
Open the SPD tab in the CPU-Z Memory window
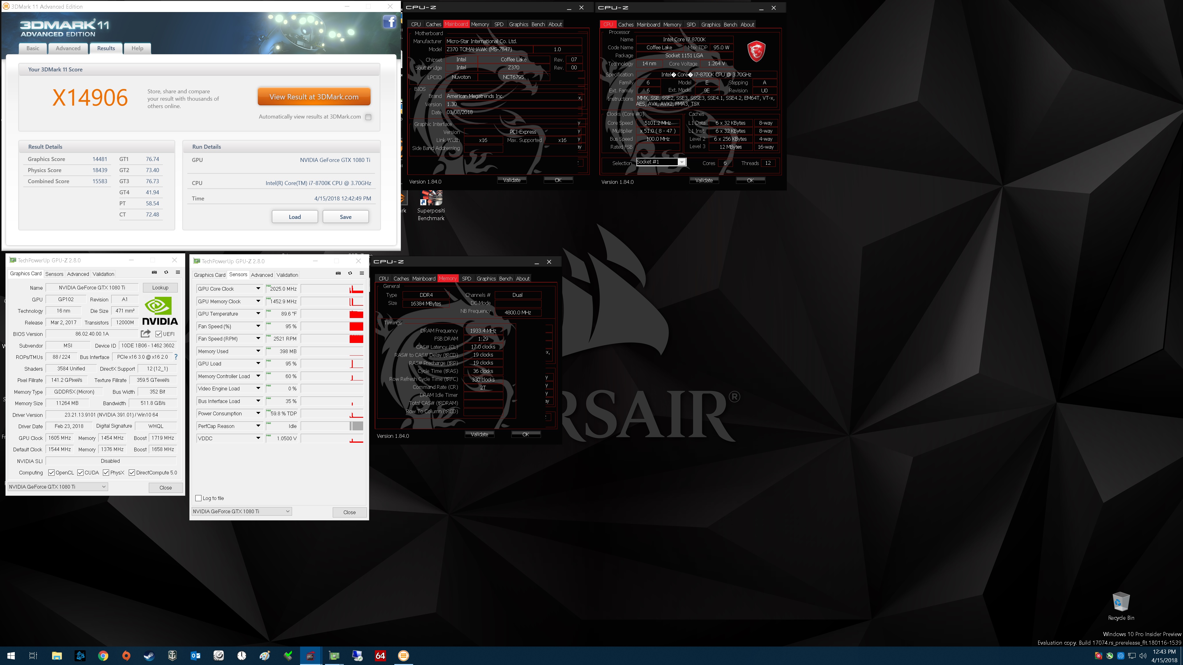coord(466,279)
